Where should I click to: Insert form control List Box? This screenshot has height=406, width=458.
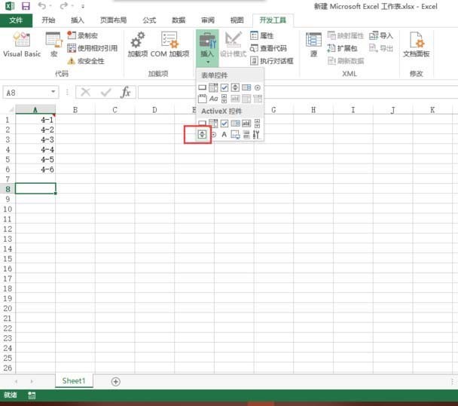point(246,87)
